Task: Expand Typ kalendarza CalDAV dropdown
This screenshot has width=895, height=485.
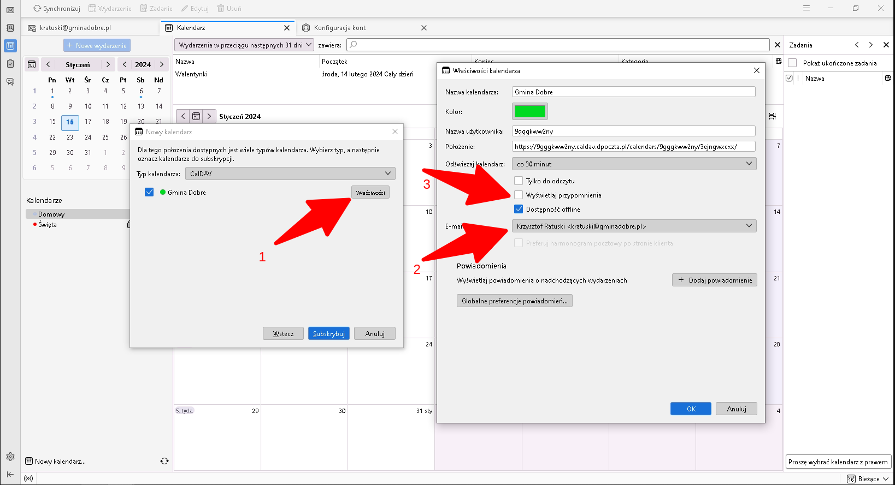Action: click(290, 173)
